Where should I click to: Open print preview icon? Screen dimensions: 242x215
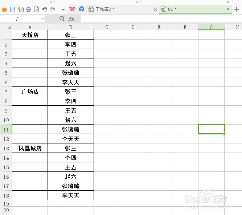point(36,9)
